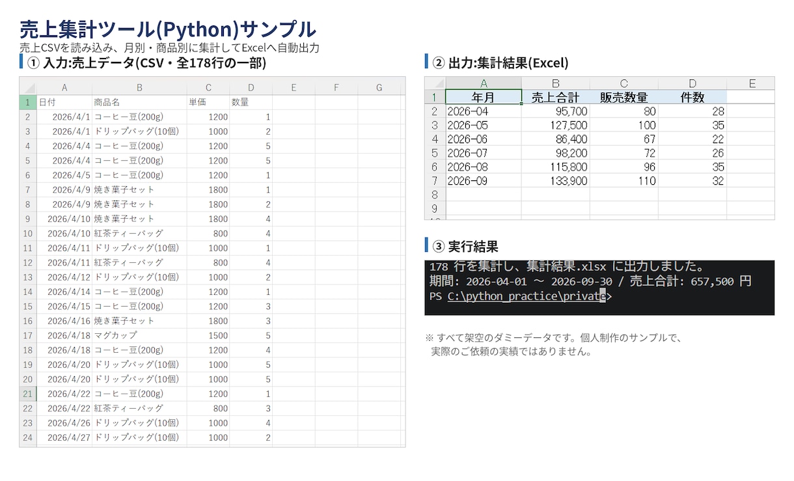This screenshot has height=481, width=794.
Task: Select column E header in the output Excel sheet
Action: 750,83
